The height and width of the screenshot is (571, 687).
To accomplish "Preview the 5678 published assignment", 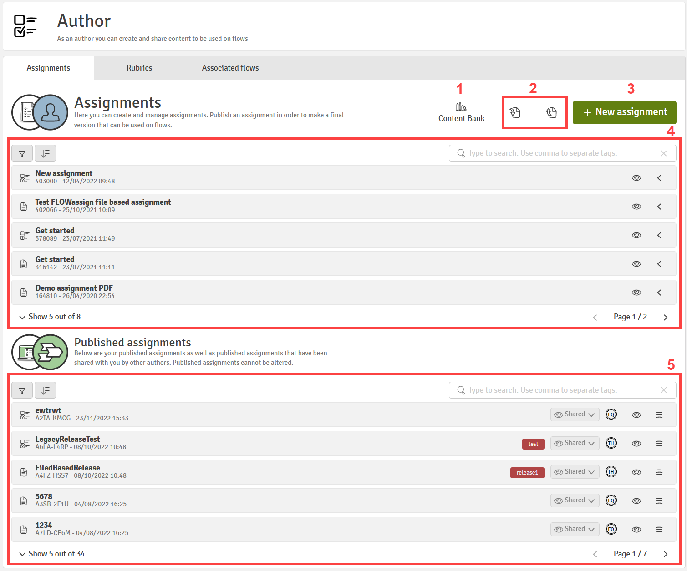I will [x=636, y=501].
